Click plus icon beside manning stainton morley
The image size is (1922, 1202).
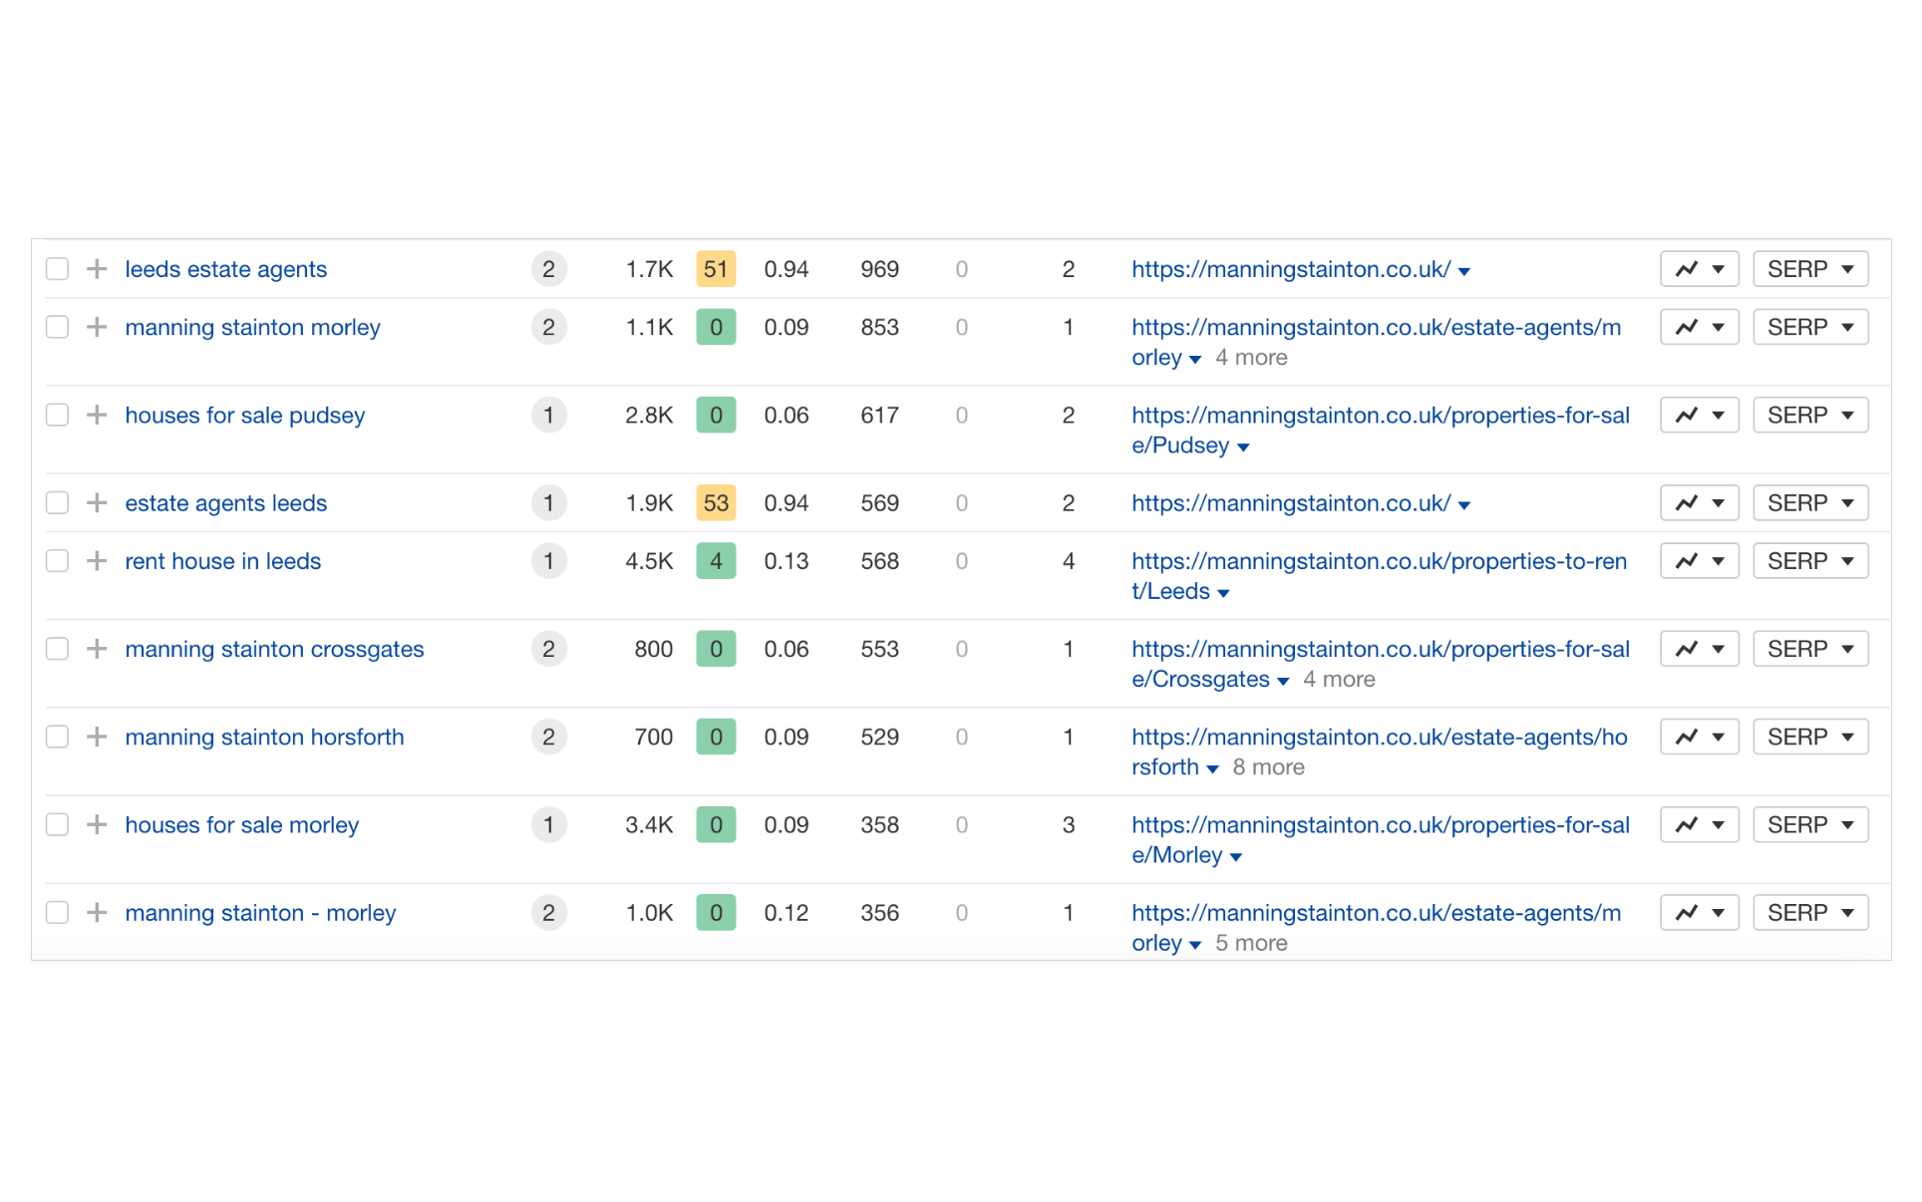click(x=97, y=327)
